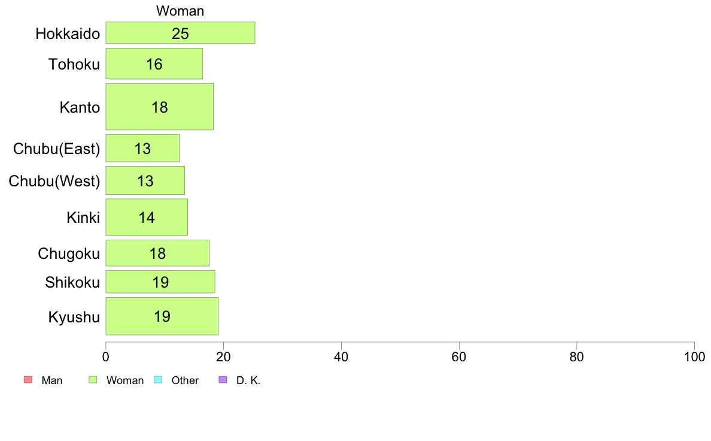This screenshot has width=711, height=441.
Task: Click the Woman title above the chart
Action: coord(180,11)
